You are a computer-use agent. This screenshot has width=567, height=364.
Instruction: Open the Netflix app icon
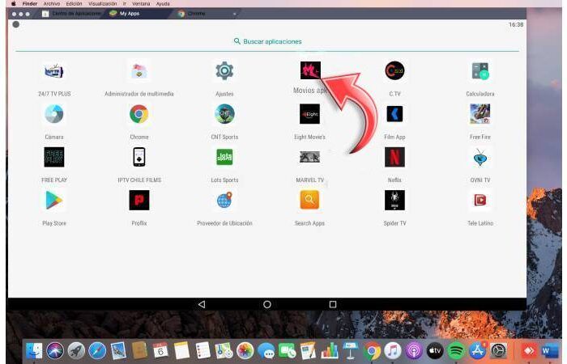click(x=395, y=157)
